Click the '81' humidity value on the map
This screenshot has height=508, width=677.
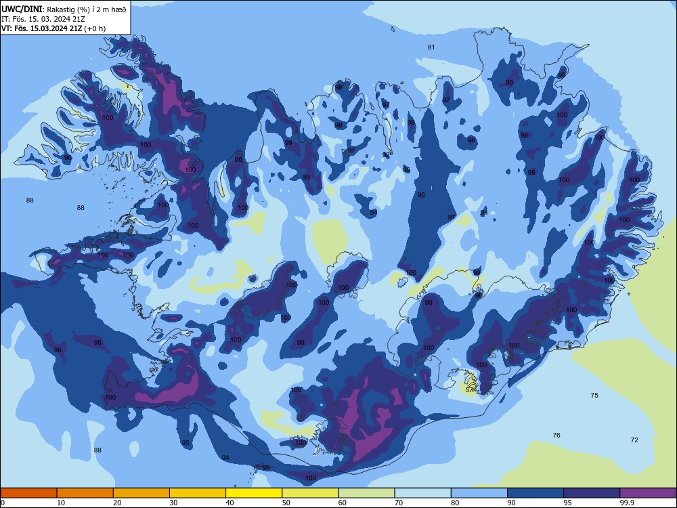[431, 47]
